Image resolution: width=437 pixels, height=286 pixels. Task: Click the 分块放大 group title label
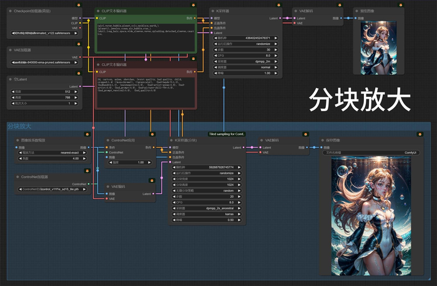pos(19,126)
